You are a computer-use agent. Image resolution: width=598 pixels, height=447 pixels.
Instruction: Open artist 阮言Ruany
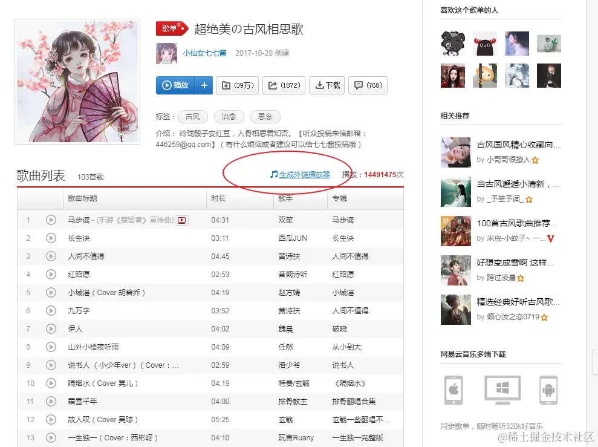tap(296, 437)
